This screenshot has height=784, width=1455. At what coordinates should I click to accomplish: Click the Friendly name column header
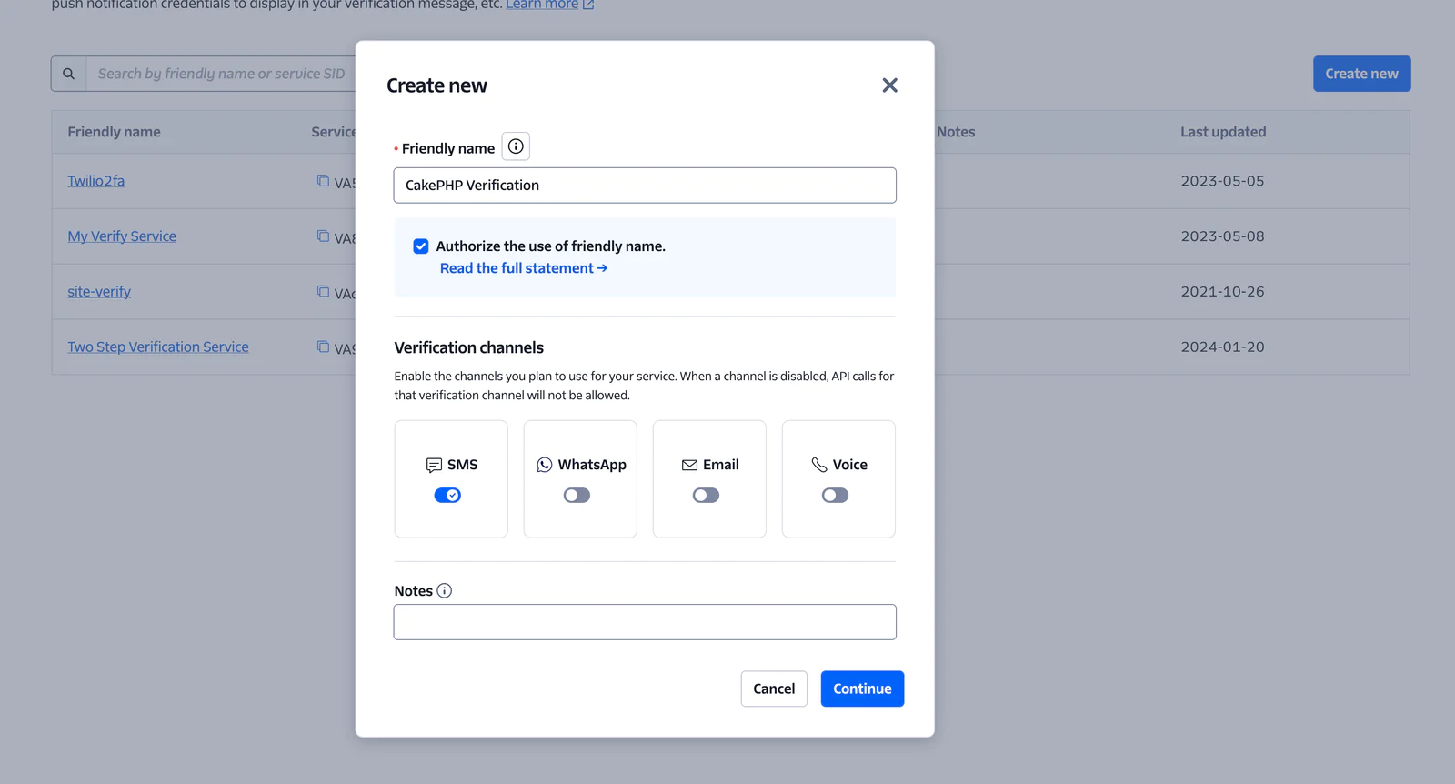(114, 132)
